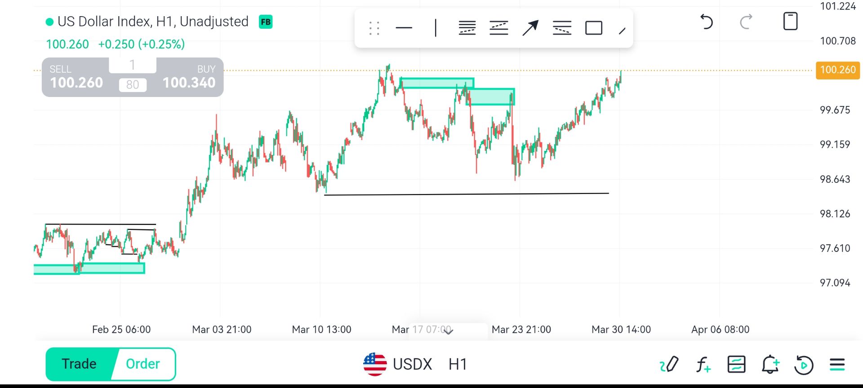Choose the rectangle drawing tool
Screen dimensions: 863x388
point(594,28)
